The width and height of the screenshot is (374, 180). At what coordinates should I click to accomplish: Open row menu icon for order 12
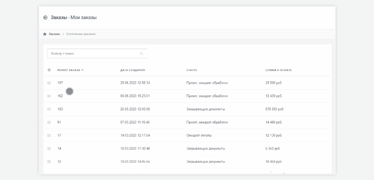[49, 162]
